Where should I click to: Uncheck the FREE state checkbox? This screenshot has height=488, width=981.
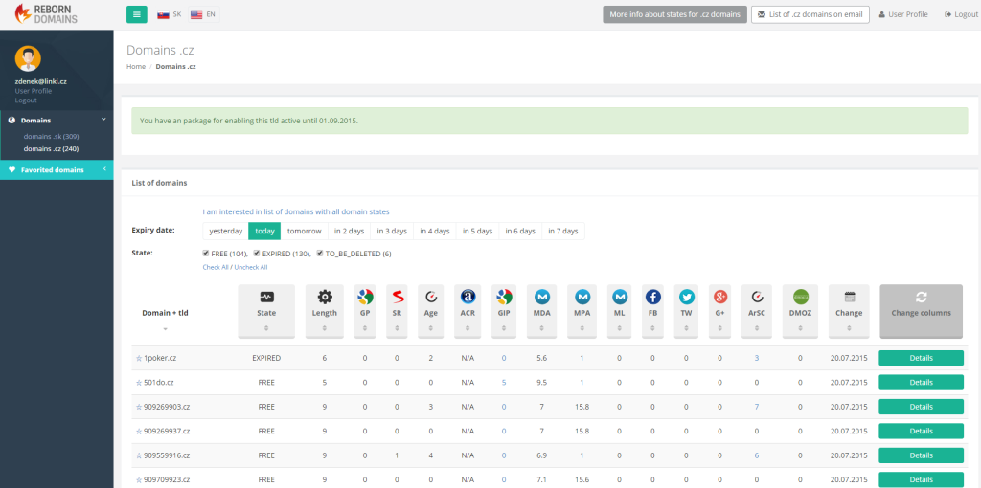pyautogui.click(x=206, y=253)
